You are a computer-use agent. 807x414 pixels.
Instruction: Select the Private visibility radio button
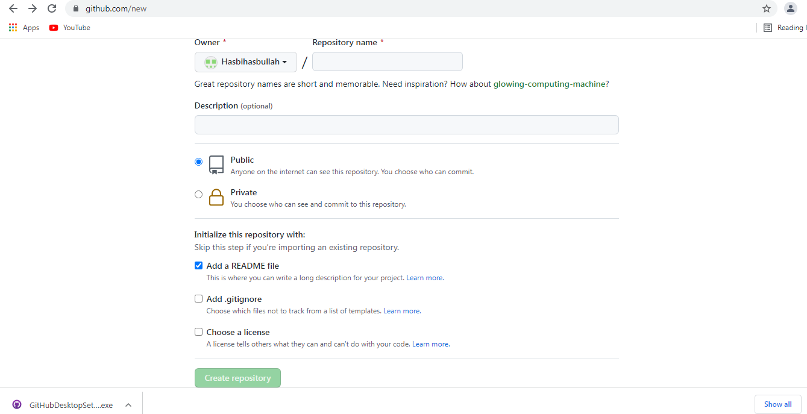(198, 194)
